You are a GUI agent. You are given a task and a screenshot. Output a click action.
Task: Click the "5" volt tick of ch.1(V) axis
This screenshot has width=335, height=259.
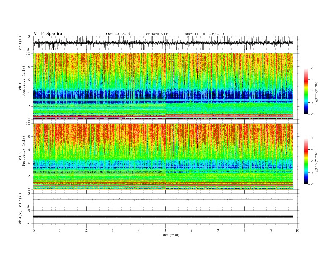click(x=29, y=36)
